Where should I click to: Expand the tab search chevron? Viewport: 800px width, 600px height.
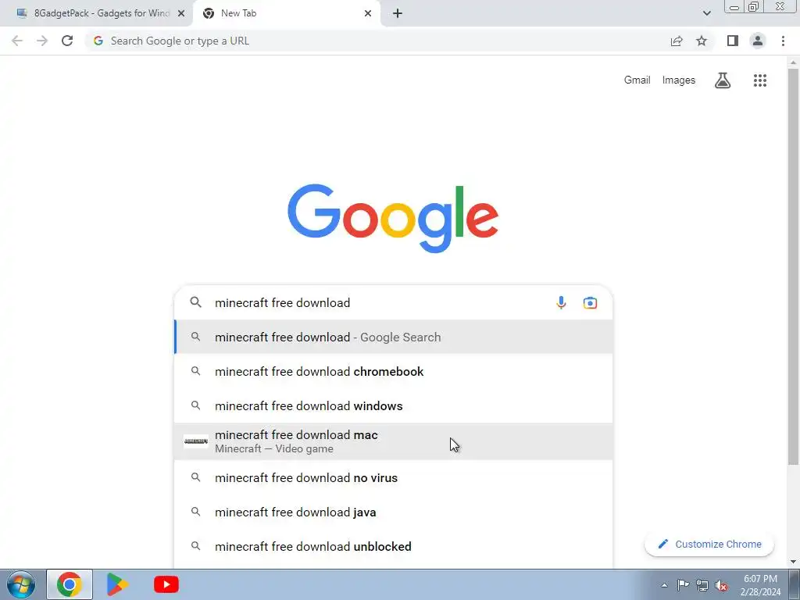click(x=706, y=13)
